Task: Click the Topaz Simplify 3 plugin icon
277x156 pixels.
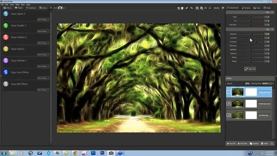Action: tap(6, 26)
